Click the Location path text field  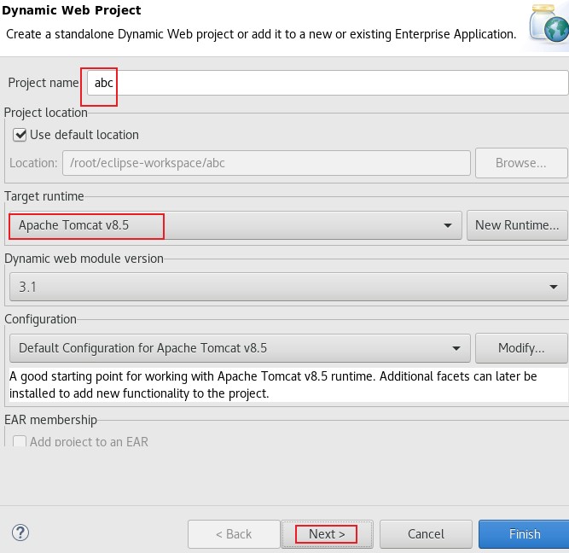coord(266,163)
